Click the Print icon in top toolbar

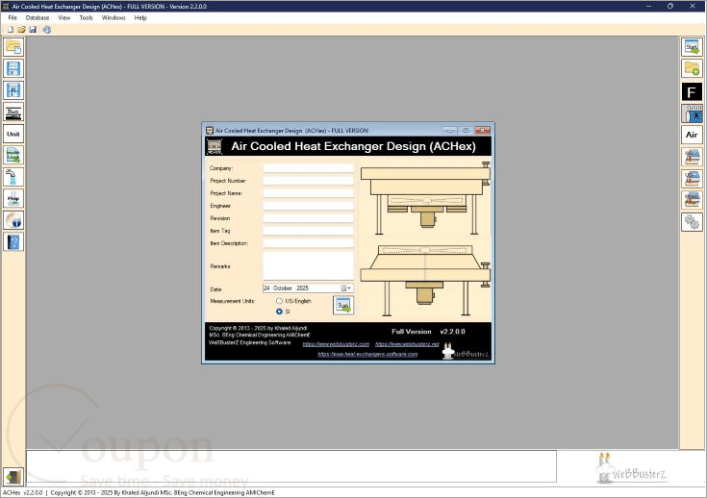coord(46,30)
